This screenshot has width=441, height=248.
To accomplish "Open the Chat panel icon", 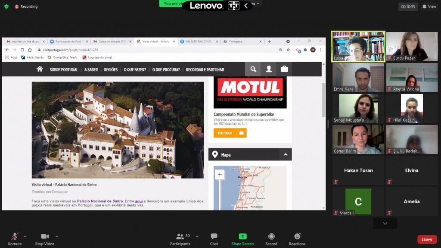I will click(x=214, y=237).
